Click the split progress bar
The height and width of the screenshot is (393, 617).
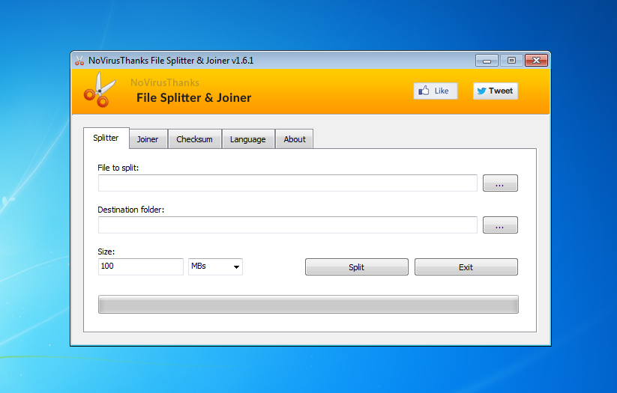pyautogui.click(x=308, y=304)
